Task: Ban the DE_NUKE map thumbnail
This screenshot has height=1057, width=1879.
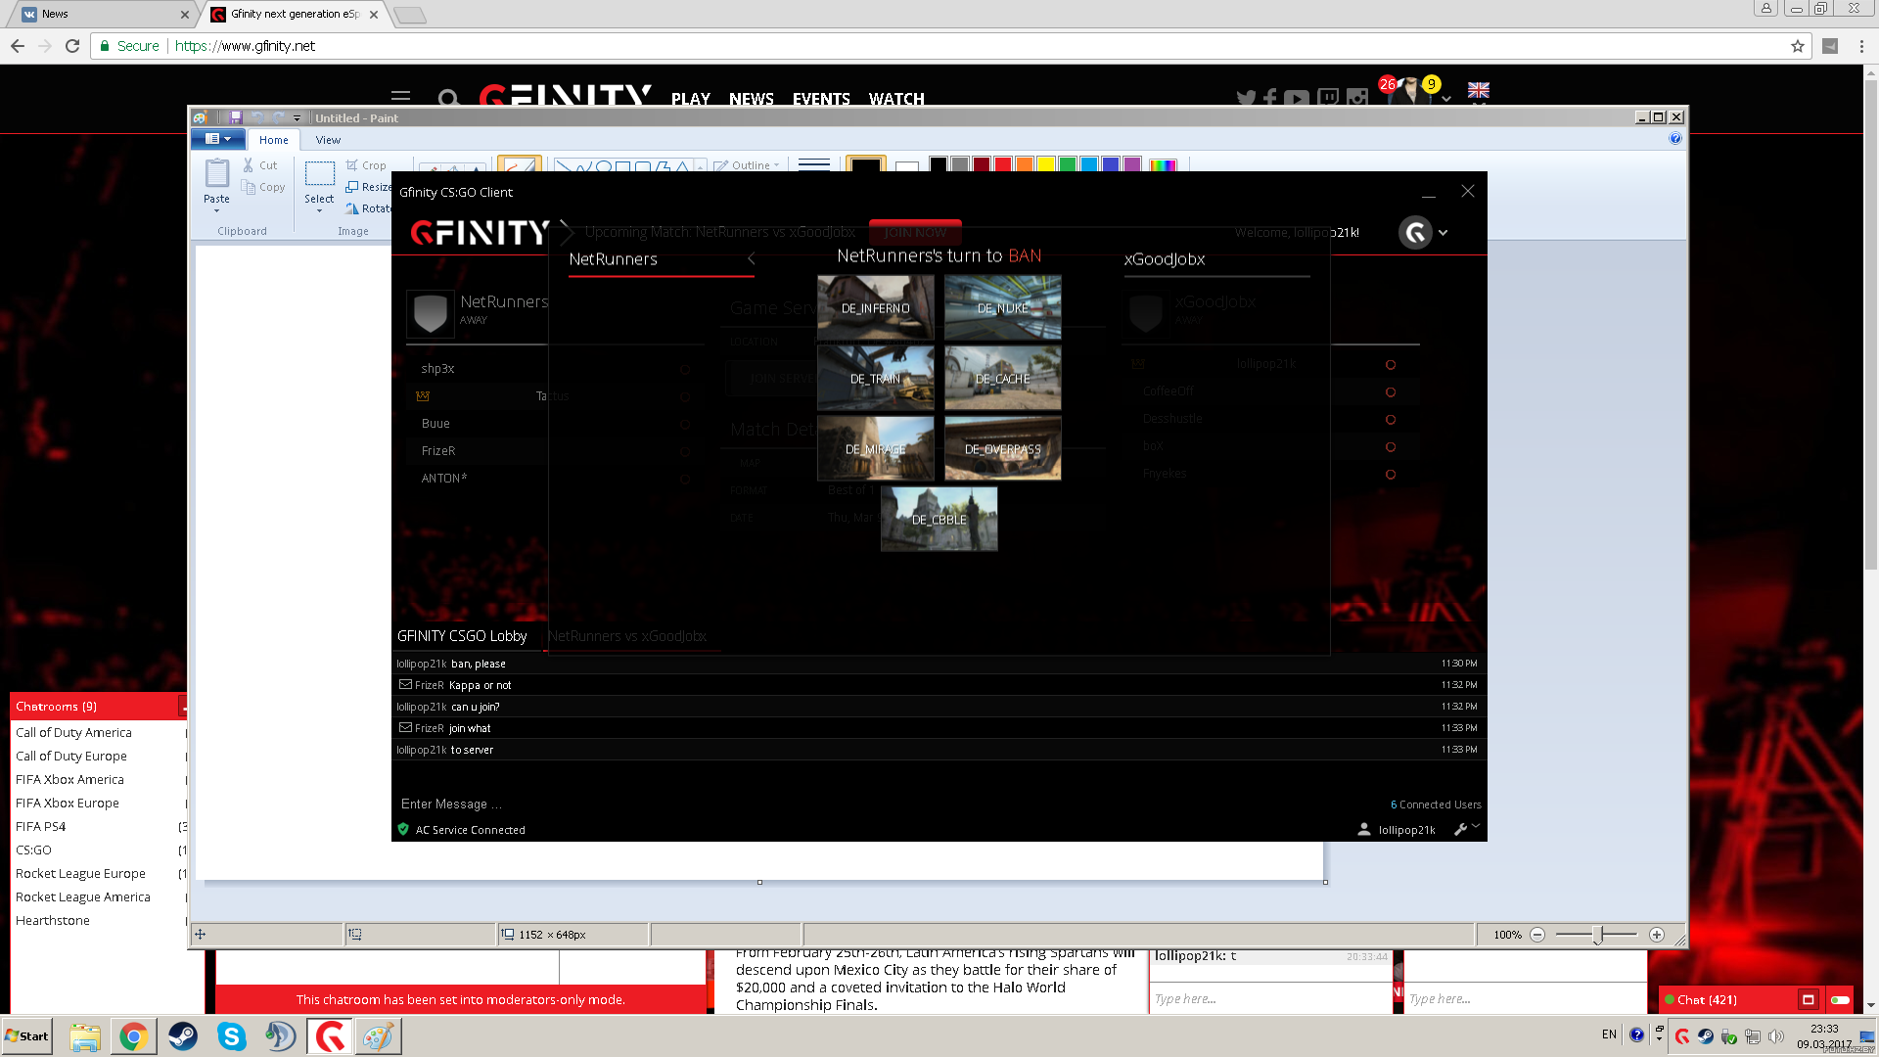Action: click(1002, 307)
